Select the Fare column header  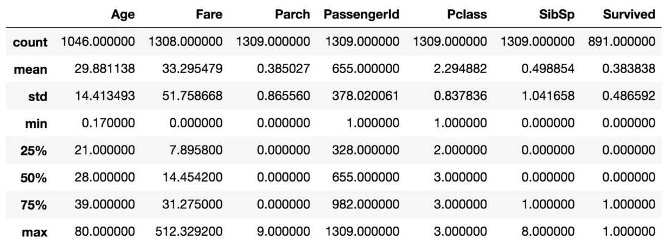click(209, 15)
